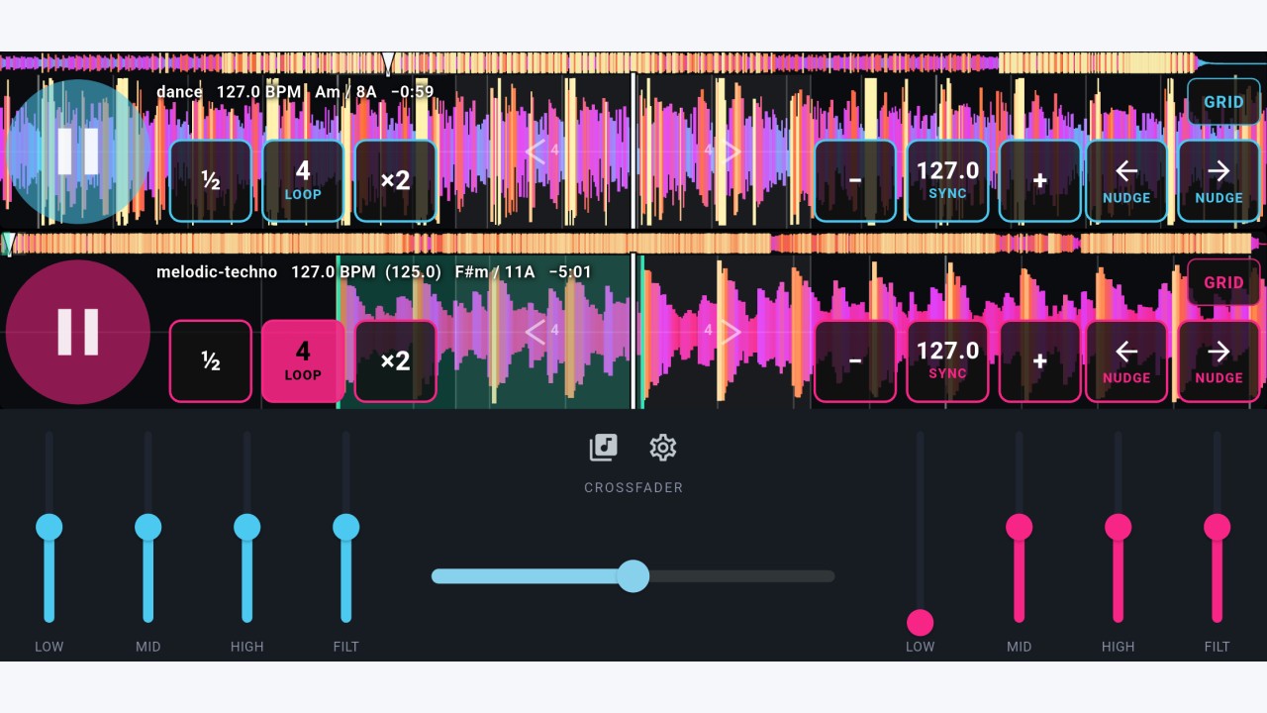Toggle GRID on the top deck
Image resolution: width=1267 pixels, height=713 pixels.
pyautogui.click(x=1223, y=102)
